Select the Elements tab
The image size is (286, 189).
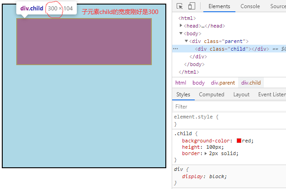[219, 6]
